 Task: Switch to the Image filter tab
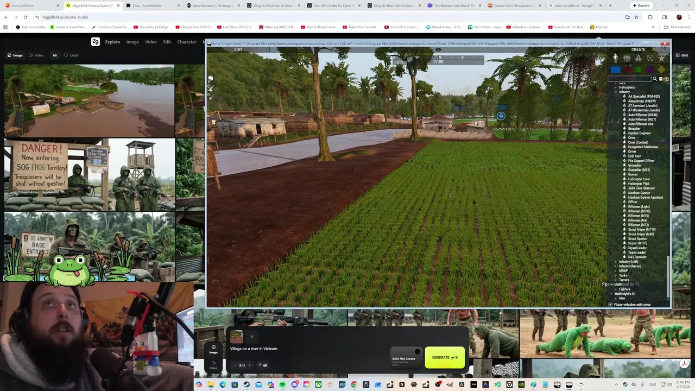pos(15,55)
